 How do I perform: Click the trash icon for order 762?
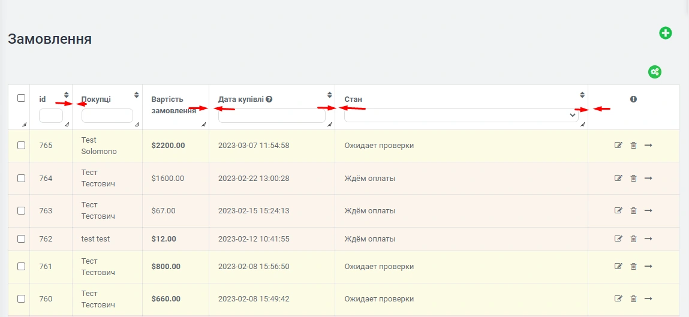633,238
